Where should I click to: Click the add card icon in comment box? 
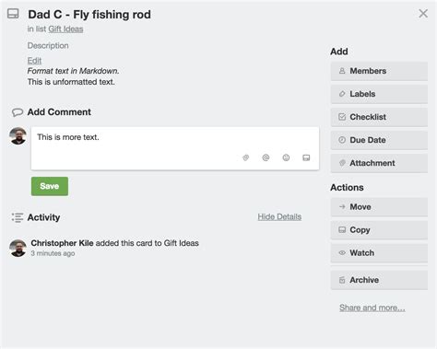[306, 157]
